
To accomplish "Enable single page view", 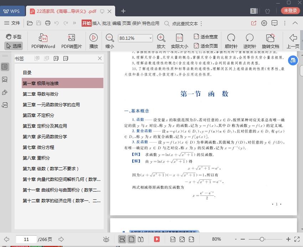I will click(132, 239).
